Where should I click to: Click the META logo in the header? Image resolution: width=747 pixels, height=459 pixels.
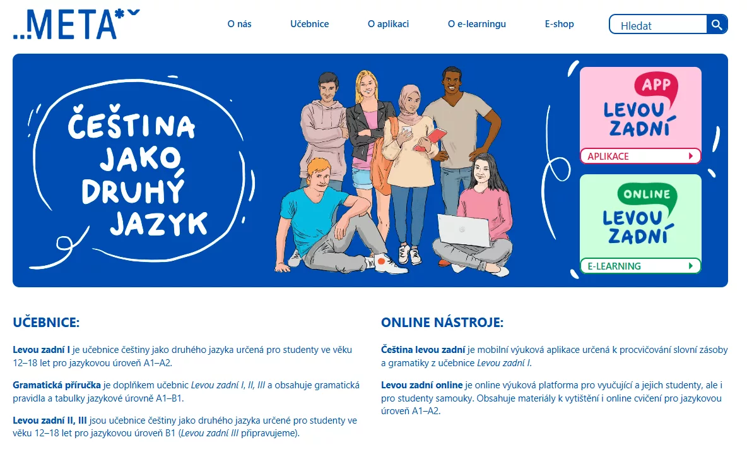point(76,24)
